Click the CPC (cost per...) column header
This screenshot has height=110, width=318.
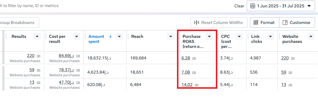[x=226, y=41]
